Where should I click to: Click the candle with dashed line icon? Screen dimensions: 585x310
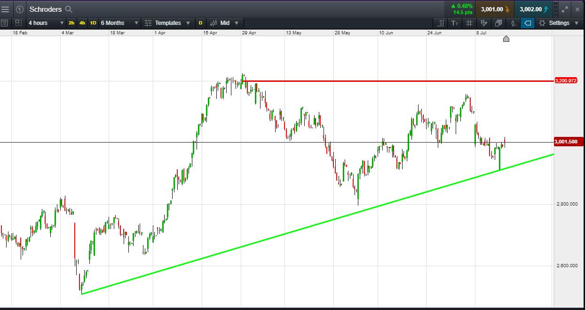(x=513, y=23)
